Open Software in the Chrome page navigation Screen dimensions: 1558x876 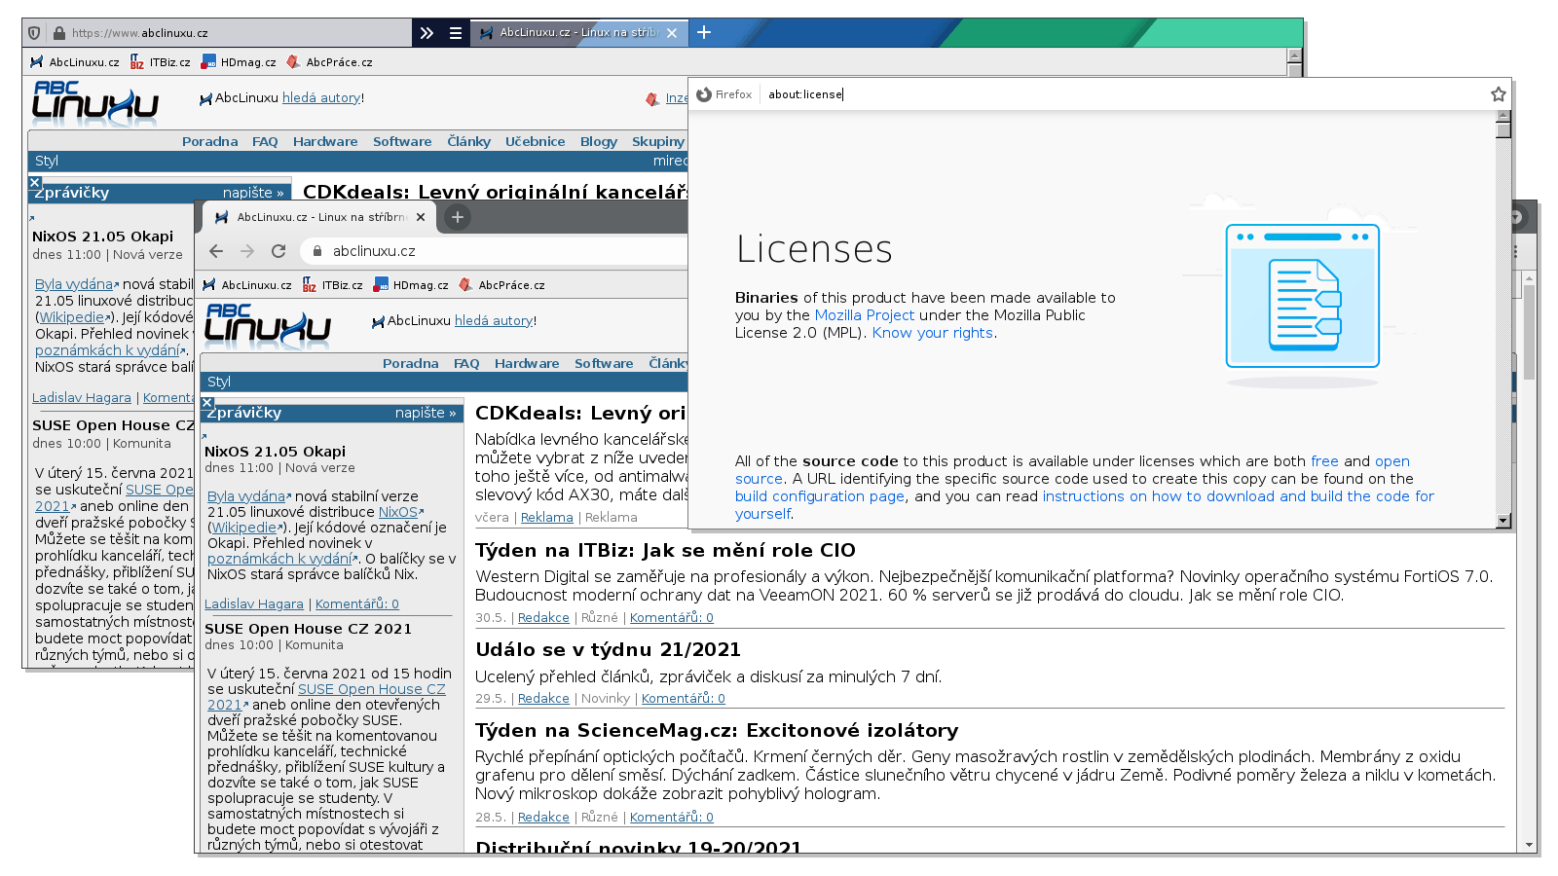pos(604,364)
